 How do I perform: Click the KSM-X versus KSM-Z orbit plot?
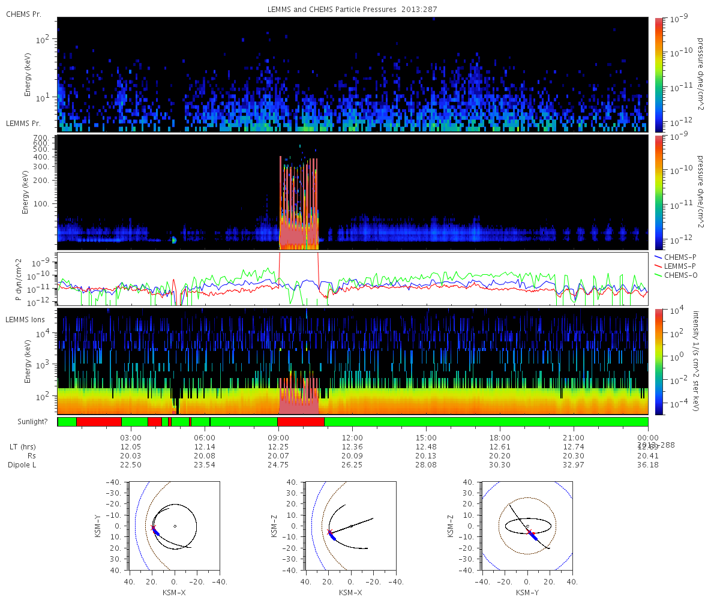tap(350, 526)
